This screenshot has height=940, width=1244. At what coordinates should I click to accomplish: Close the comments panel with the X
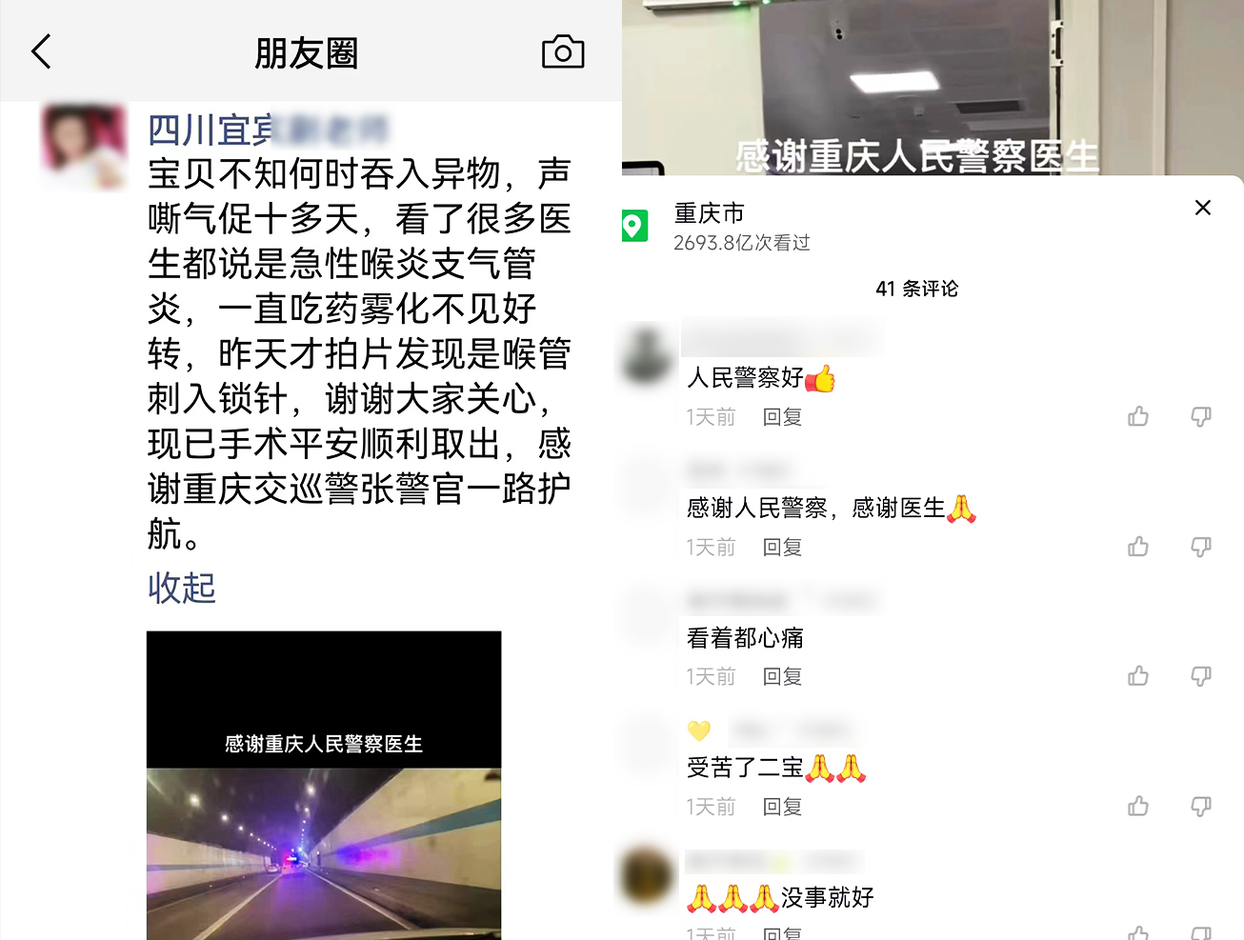1203,208
